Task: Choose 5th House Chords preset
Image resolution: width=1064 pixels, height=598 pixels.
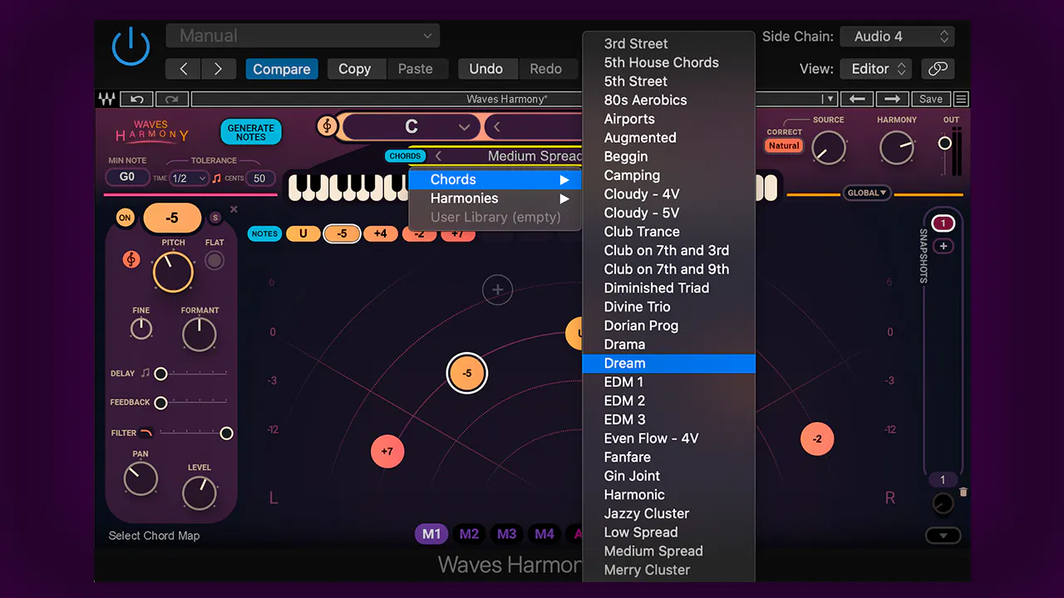Action: point(668,62)
